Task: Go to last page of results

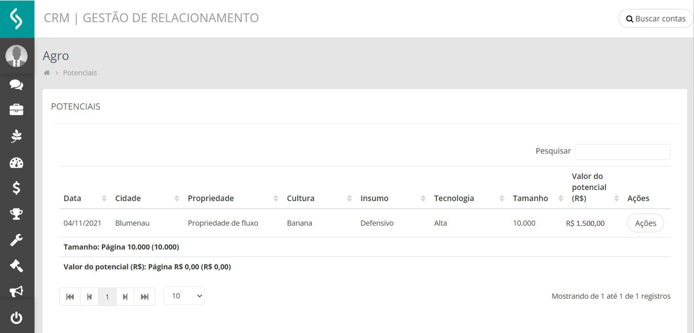Action: click(144, 297)
